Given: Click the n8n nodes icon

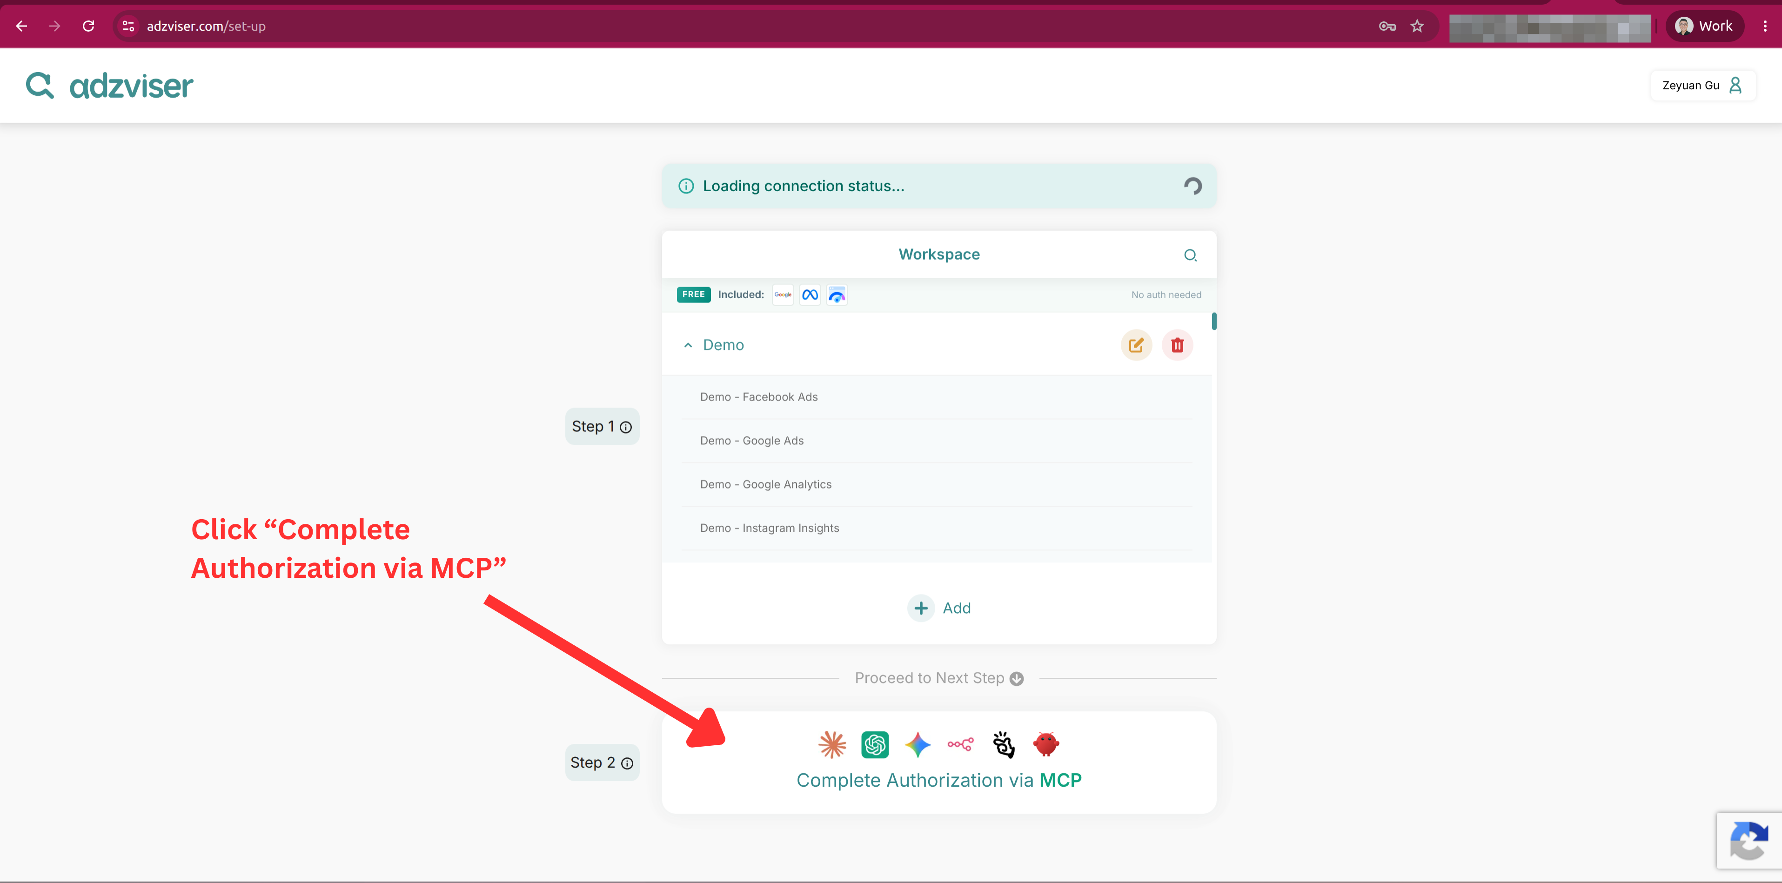Looking at the screenshot, I should coord(960,745).
